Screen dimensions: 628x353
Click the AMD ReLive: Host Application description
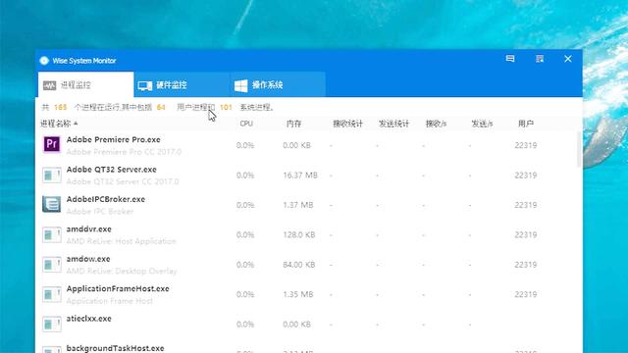coord(122,241)
